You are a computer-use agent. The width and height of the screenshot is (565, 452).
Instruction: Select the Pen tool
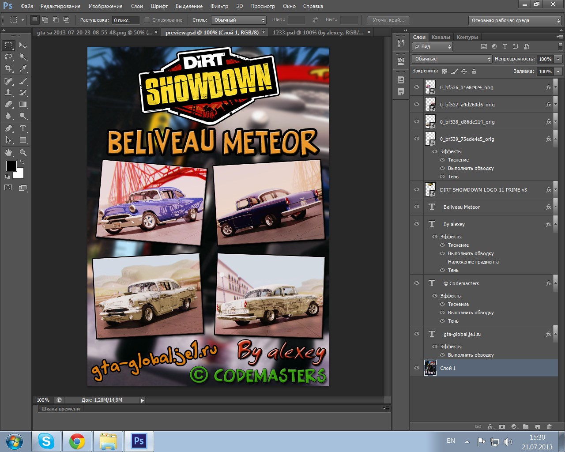(x=8, y=128)
